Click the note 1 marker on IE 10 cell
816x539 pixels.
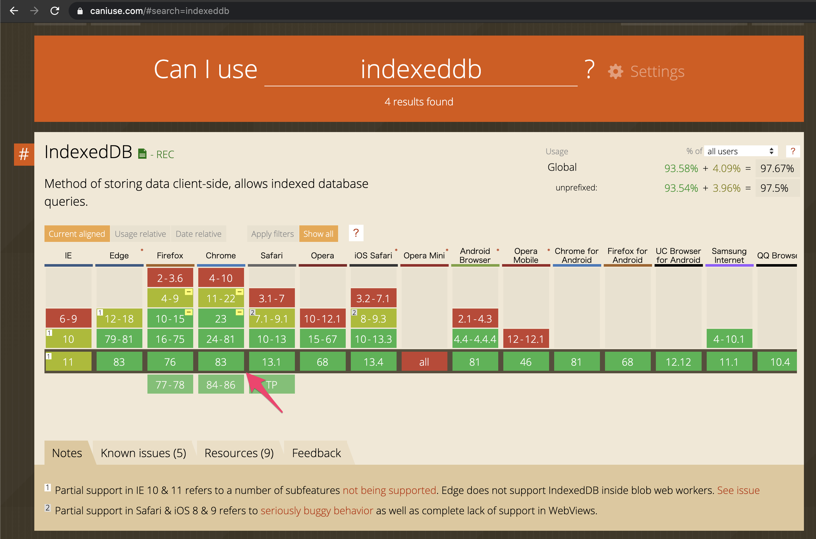point(49,333)
